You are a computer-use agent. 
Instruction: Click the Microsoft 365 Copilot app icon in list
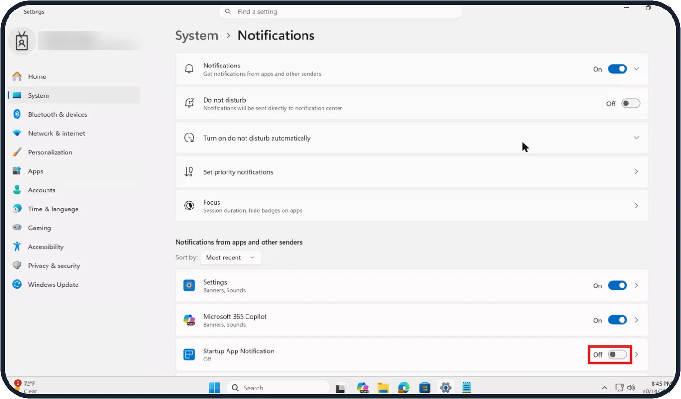189,320
